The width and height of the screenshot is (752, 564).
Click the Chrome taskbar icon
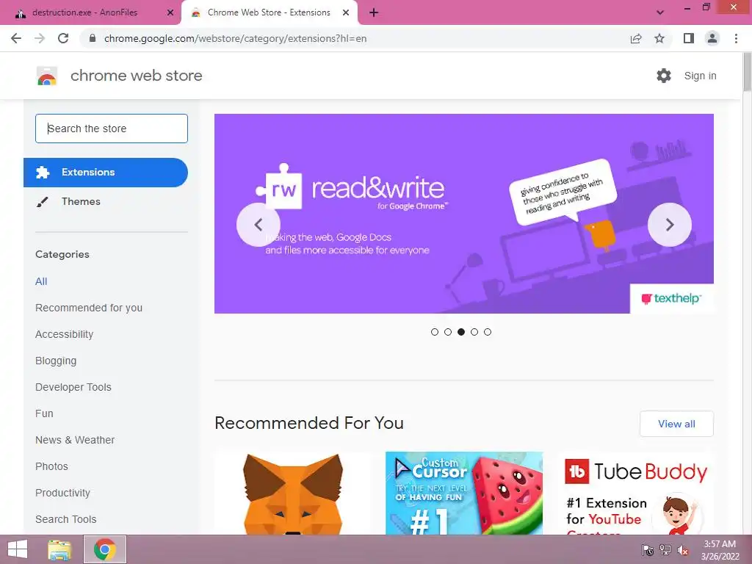tap(105, 549)
